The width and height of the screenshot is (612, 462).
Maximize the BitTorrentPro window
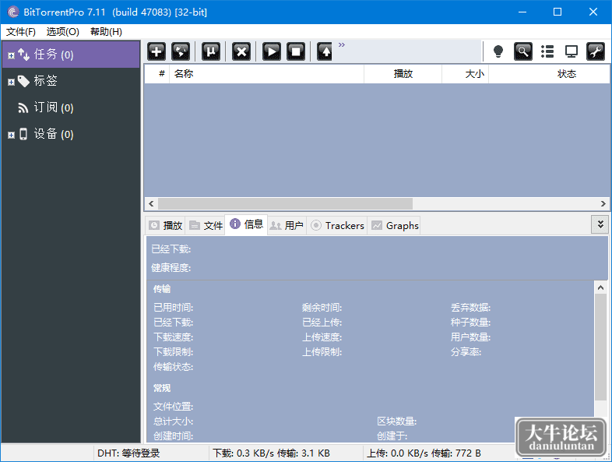click(557, 12)
